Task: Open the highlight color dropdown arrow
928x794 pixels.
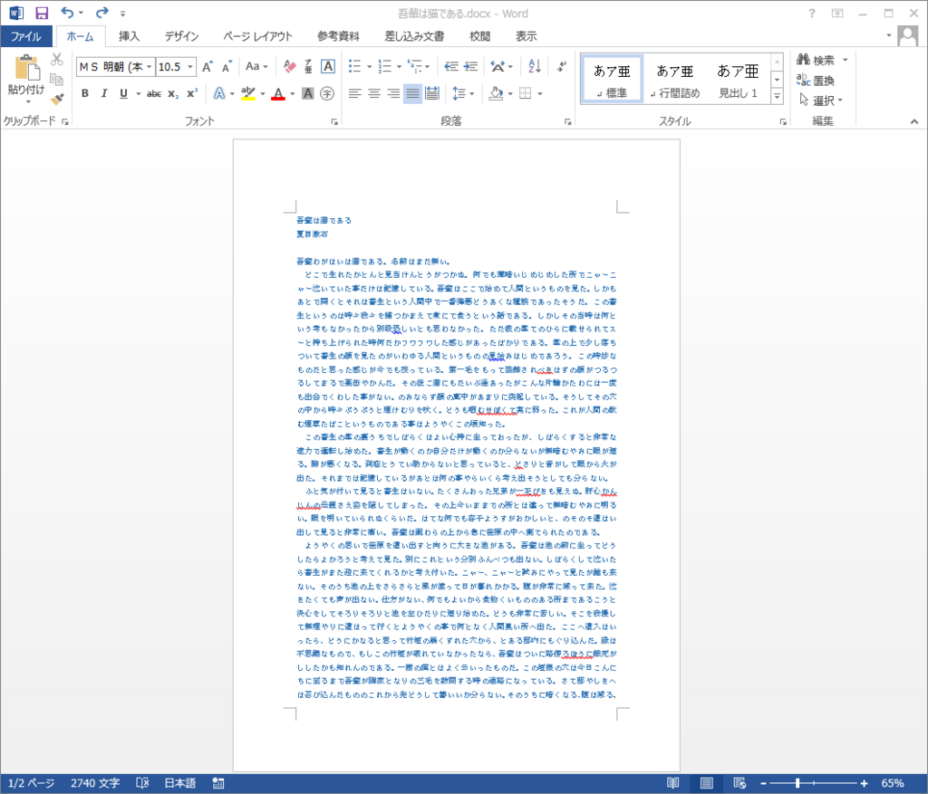Action: pyautogui.click(x=262, y=93)
